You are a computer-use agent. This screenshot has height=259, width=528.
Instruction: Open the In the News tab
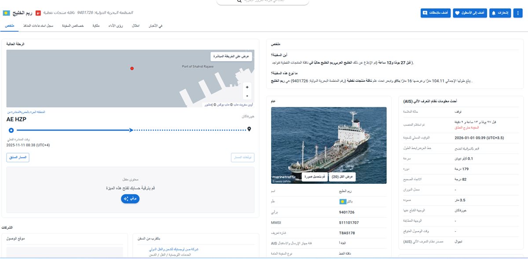click(x=154, y=26)
